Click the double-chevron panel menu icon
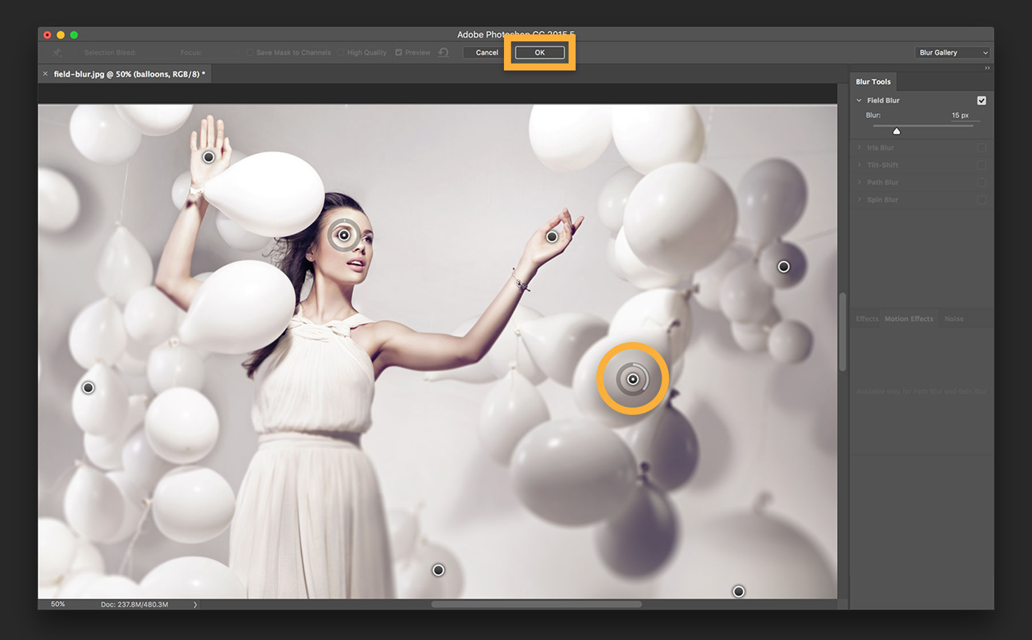The image size is (1032, 640). coord(987,68)
